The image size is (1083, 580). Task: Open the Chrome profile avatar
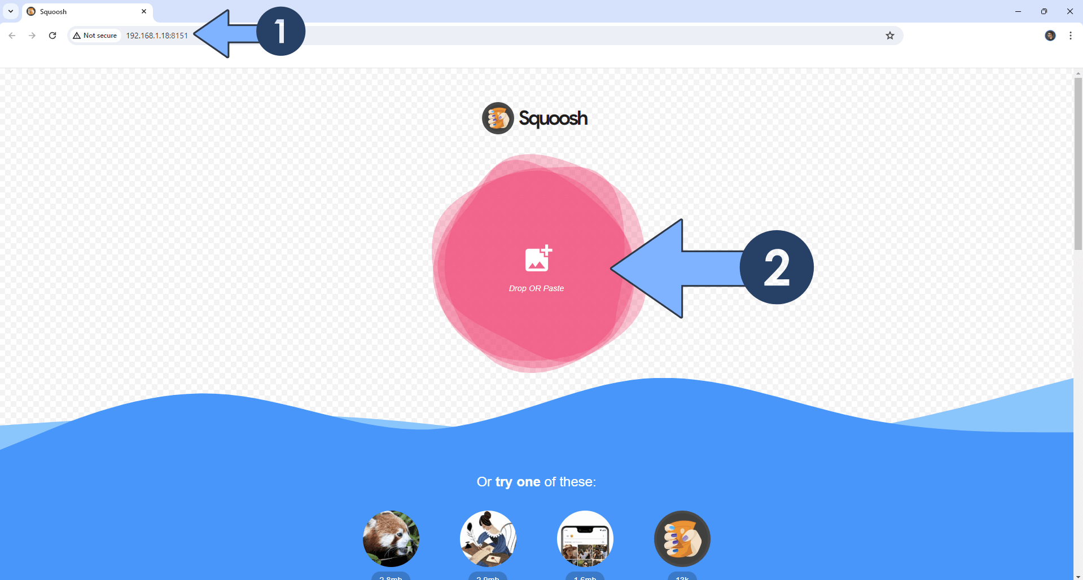click(x=1050, y=36)
